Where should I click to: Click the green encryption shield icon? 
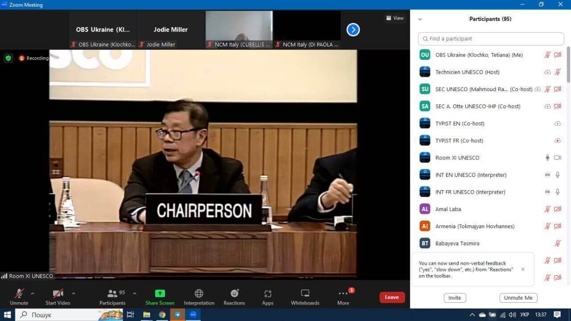point(8,58)
